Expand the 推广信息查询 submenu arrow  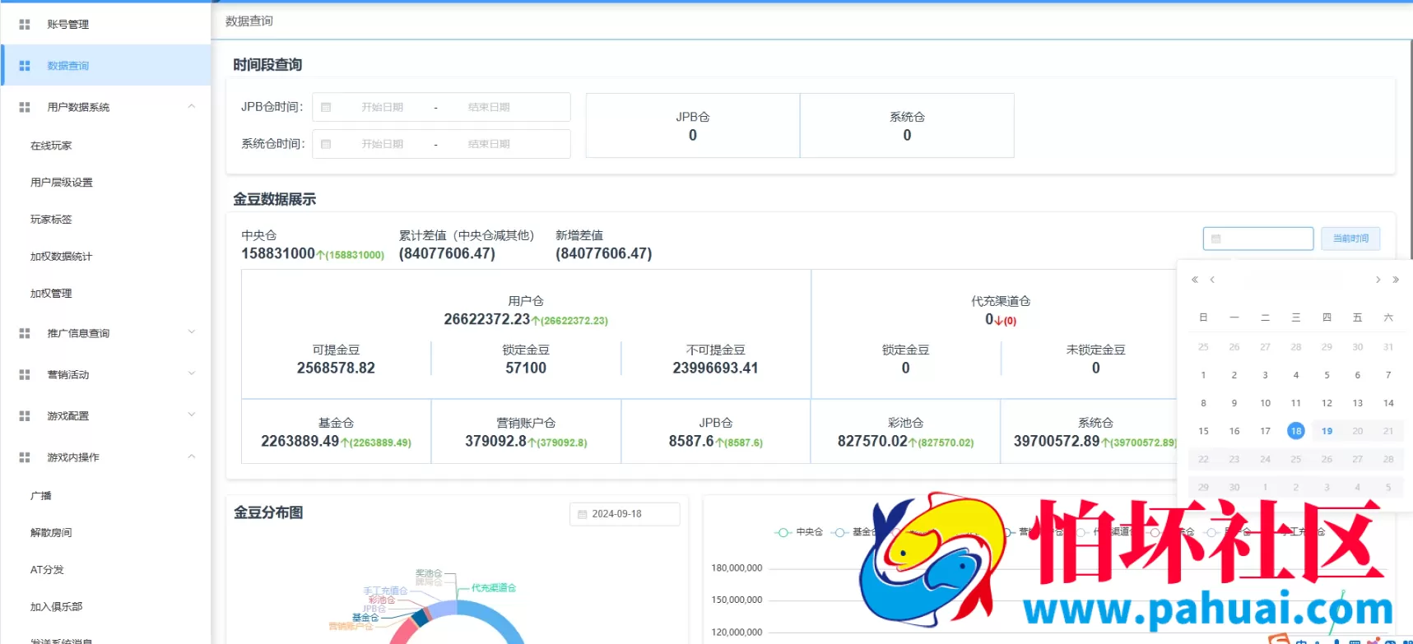(x=192, y=332)
